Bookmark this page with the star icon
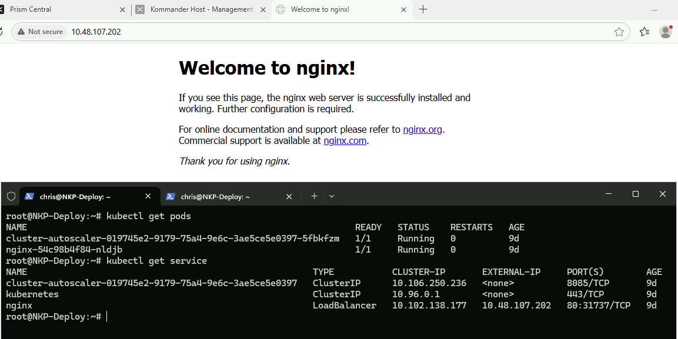 (x=619, y=32)
